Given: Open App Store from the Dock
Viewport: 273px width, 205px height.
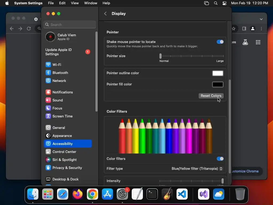Looking at the screenshot, I should 107,194.
